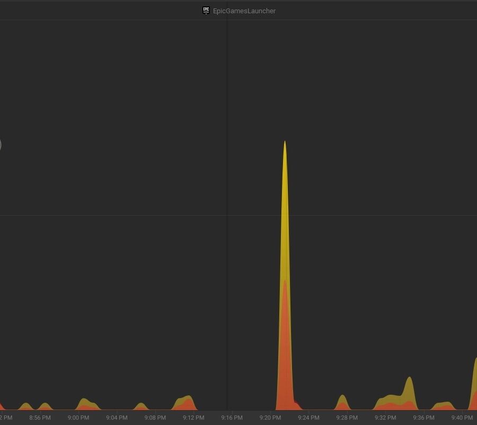Click the 9:00 PM time label
477x425 pixels.
pos(78,418)
